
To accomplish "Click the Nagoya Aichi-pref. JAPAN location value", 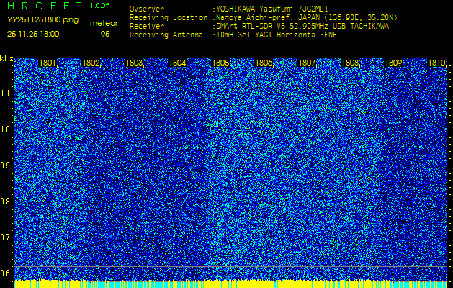I will [307, 17].
